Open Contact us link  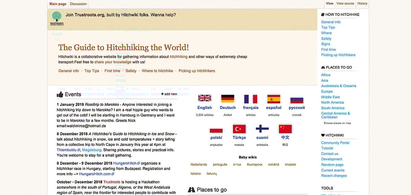coord(330,154)
